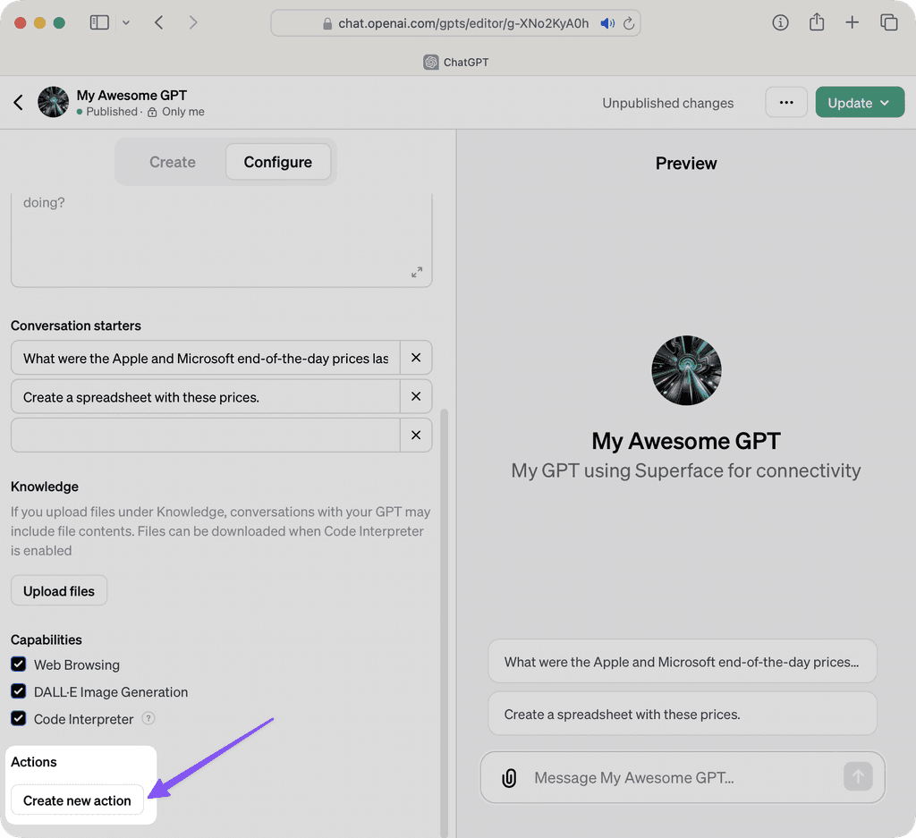Image resolution: width=916 pixels, height=838 pixels.
Task: Switch to the Create tab
Action: pyautogui.click(x=172, y=162)
